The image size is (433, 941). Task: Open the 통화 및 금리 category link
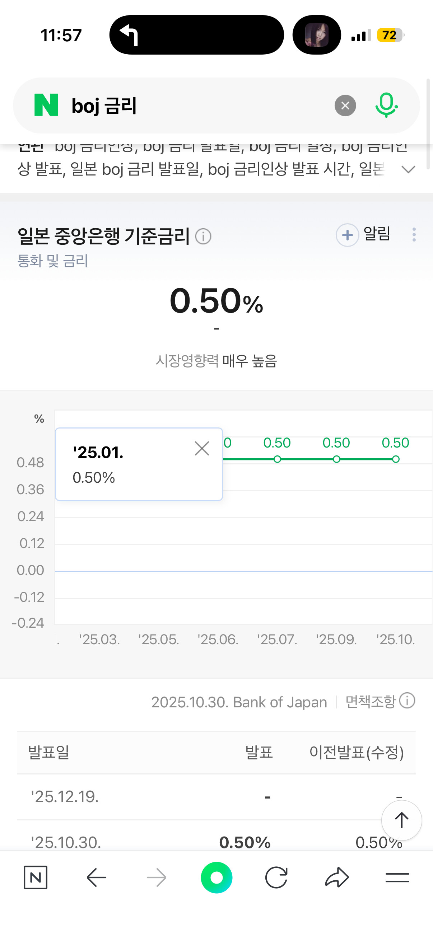pyautogui.click(x=53, y=261)
